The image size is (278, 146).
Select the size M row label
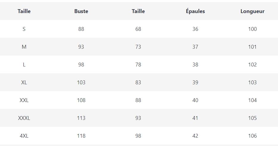tap(24, 47)
